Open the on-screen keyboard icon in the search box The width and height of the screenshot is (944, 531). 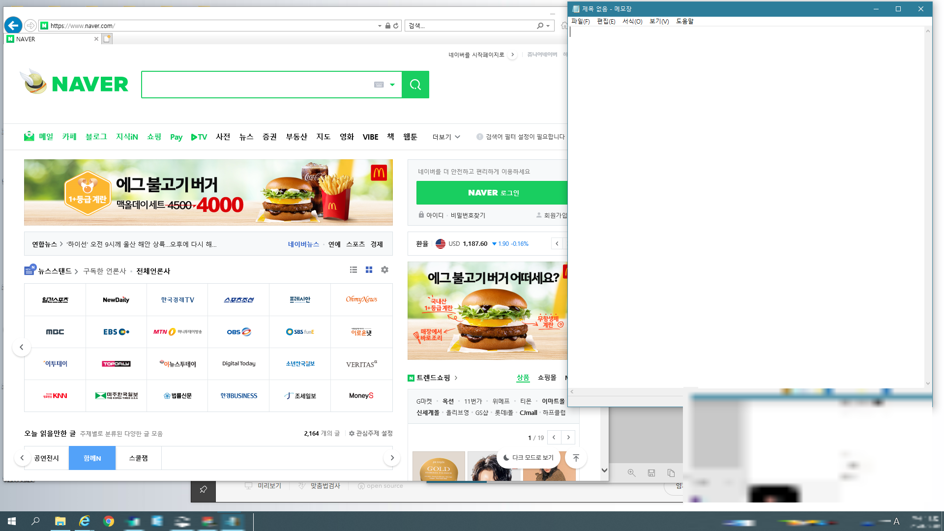[379, 85]
